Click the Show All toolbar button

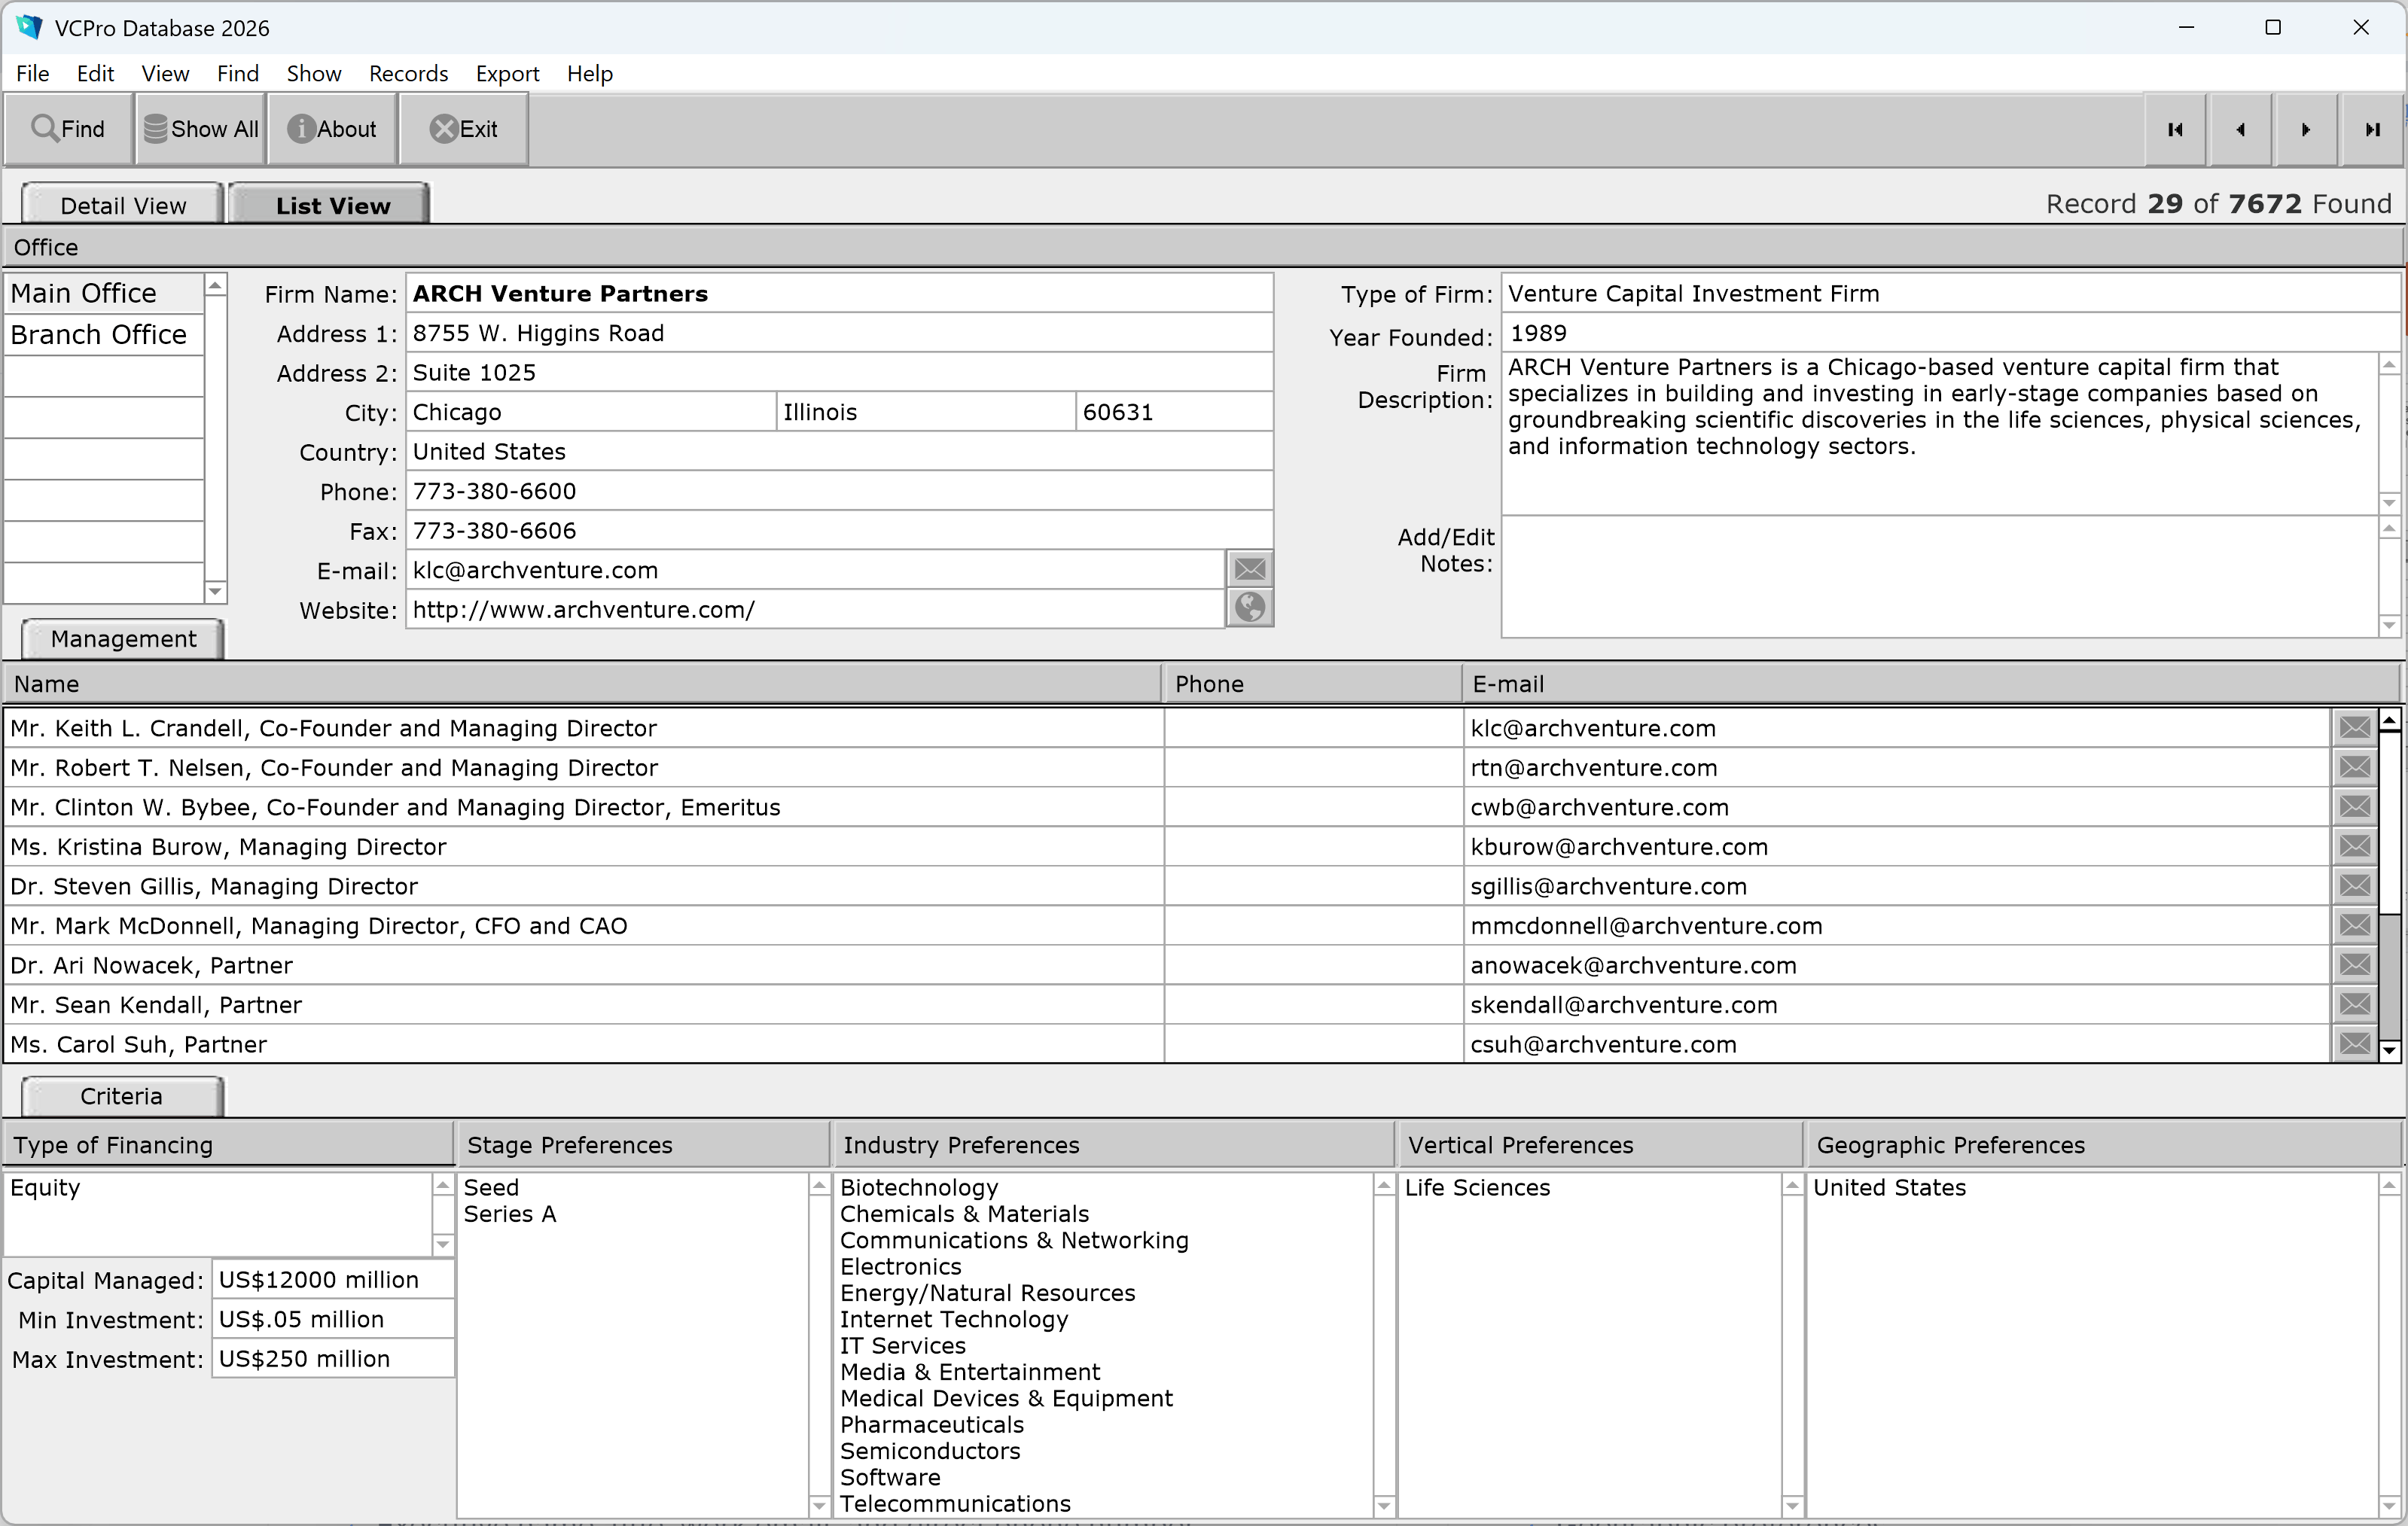tap(201, 129)
